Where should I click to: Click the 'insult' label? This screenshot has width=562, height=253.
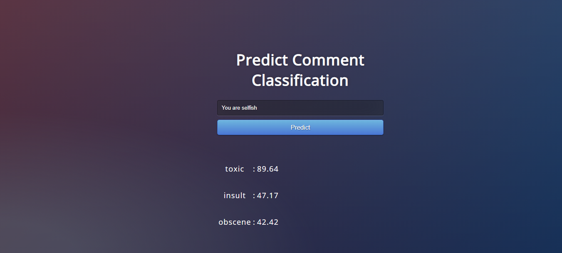click(x=235, y=195)
